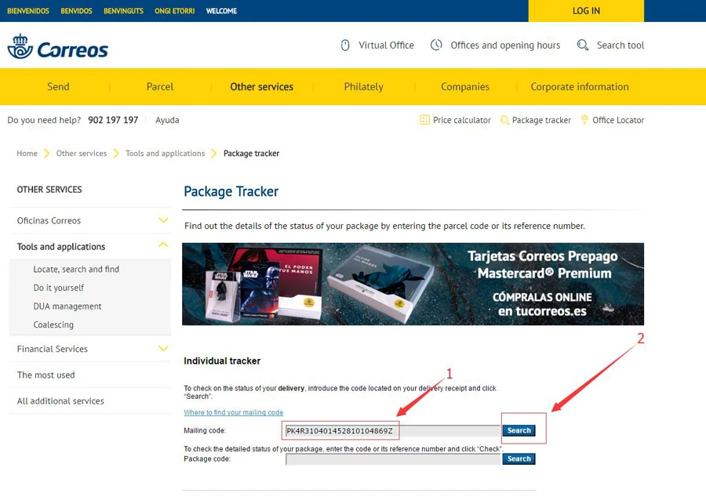Viewport: 706px width, 500px height.
Task: Open the Companies menu
Action: click(x=465, y=87)
